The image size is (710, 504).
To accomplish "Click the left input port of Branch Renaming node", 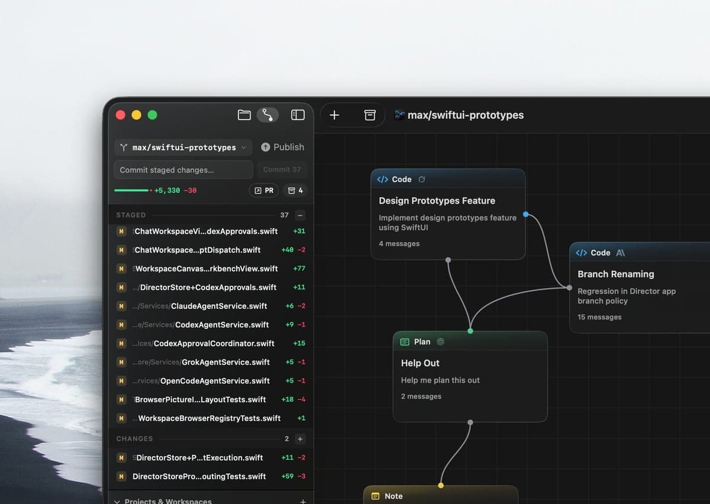I will [x=569, y=287].
